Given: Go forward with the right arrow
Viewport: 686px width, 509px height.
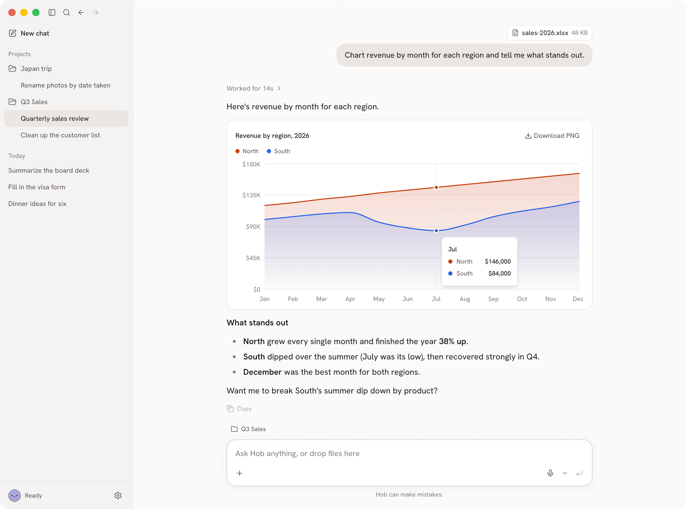Looking at the screenshot, I should (x=96, y=12).
